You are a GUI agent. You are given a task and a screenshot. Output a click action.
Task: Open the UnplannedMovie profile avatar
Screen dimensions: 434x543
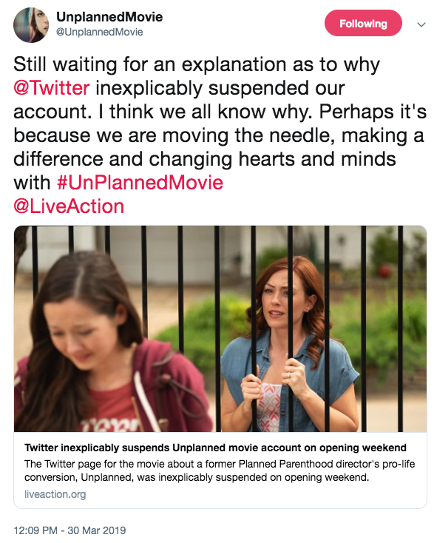[31, 24]
